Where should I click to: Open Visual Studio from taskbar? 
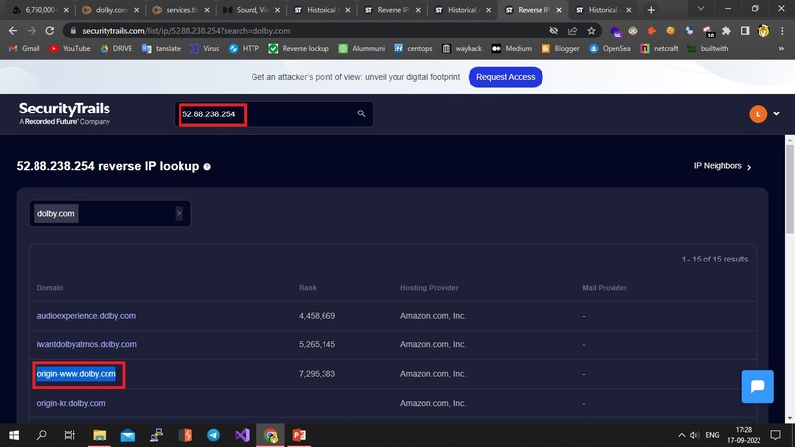coord(242,435)
